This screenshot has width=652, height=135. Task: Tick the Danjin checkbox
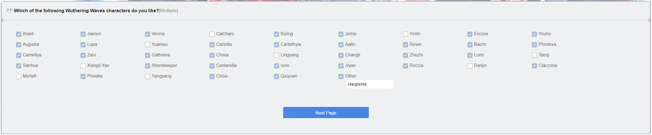[x=470, y=66]
